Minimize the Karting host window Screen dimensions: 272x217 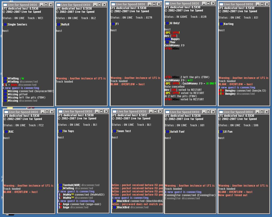click(x=258, y=4)
